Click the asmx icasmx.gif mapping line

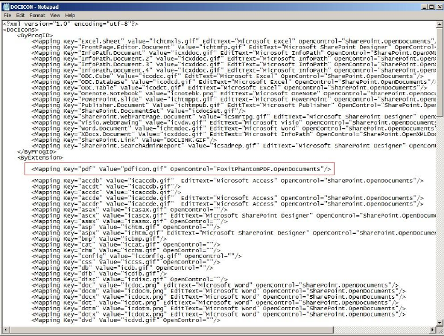tap(129, 221)
